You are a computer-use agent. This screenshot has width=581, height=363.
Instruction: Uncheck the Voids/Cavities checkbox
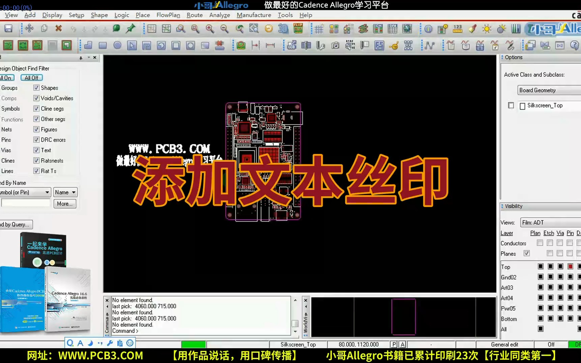tap(36, 98)
